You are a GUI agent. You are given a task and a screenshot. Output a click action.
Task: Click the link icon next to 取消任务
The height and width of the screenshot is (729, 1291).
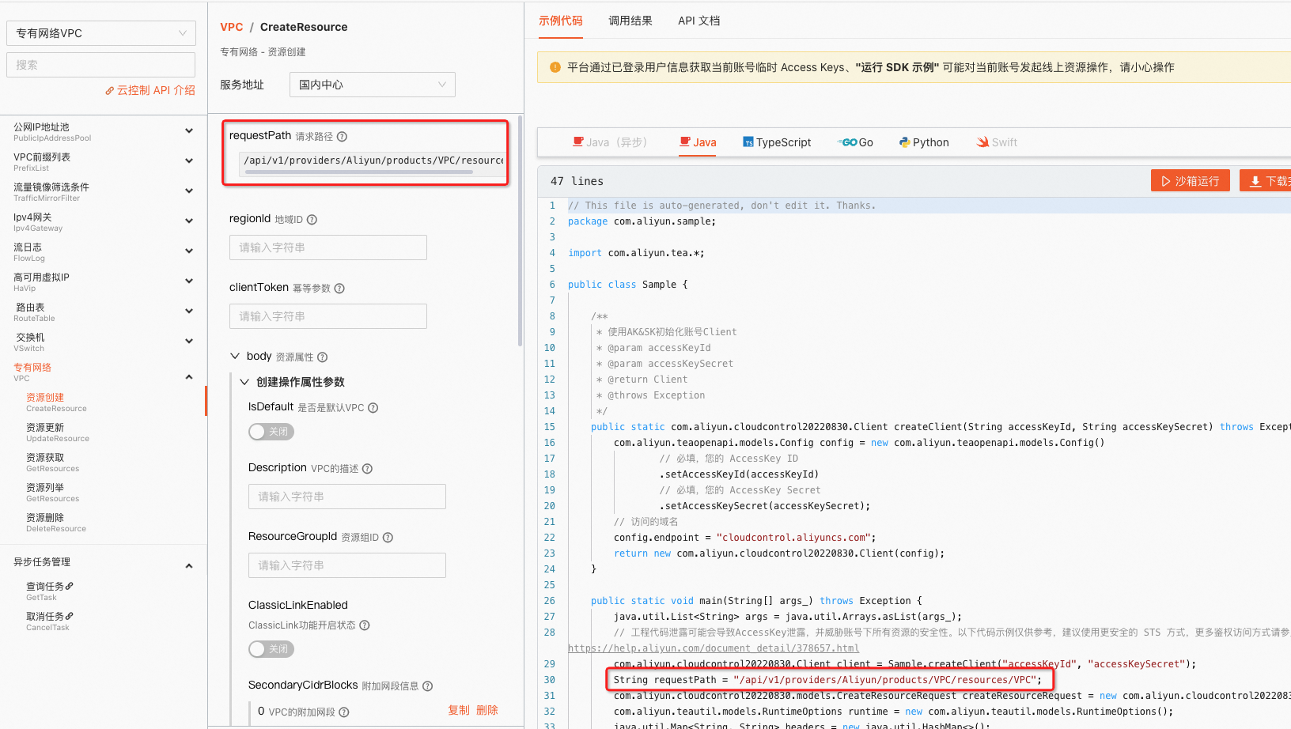[x=70, y=616]
